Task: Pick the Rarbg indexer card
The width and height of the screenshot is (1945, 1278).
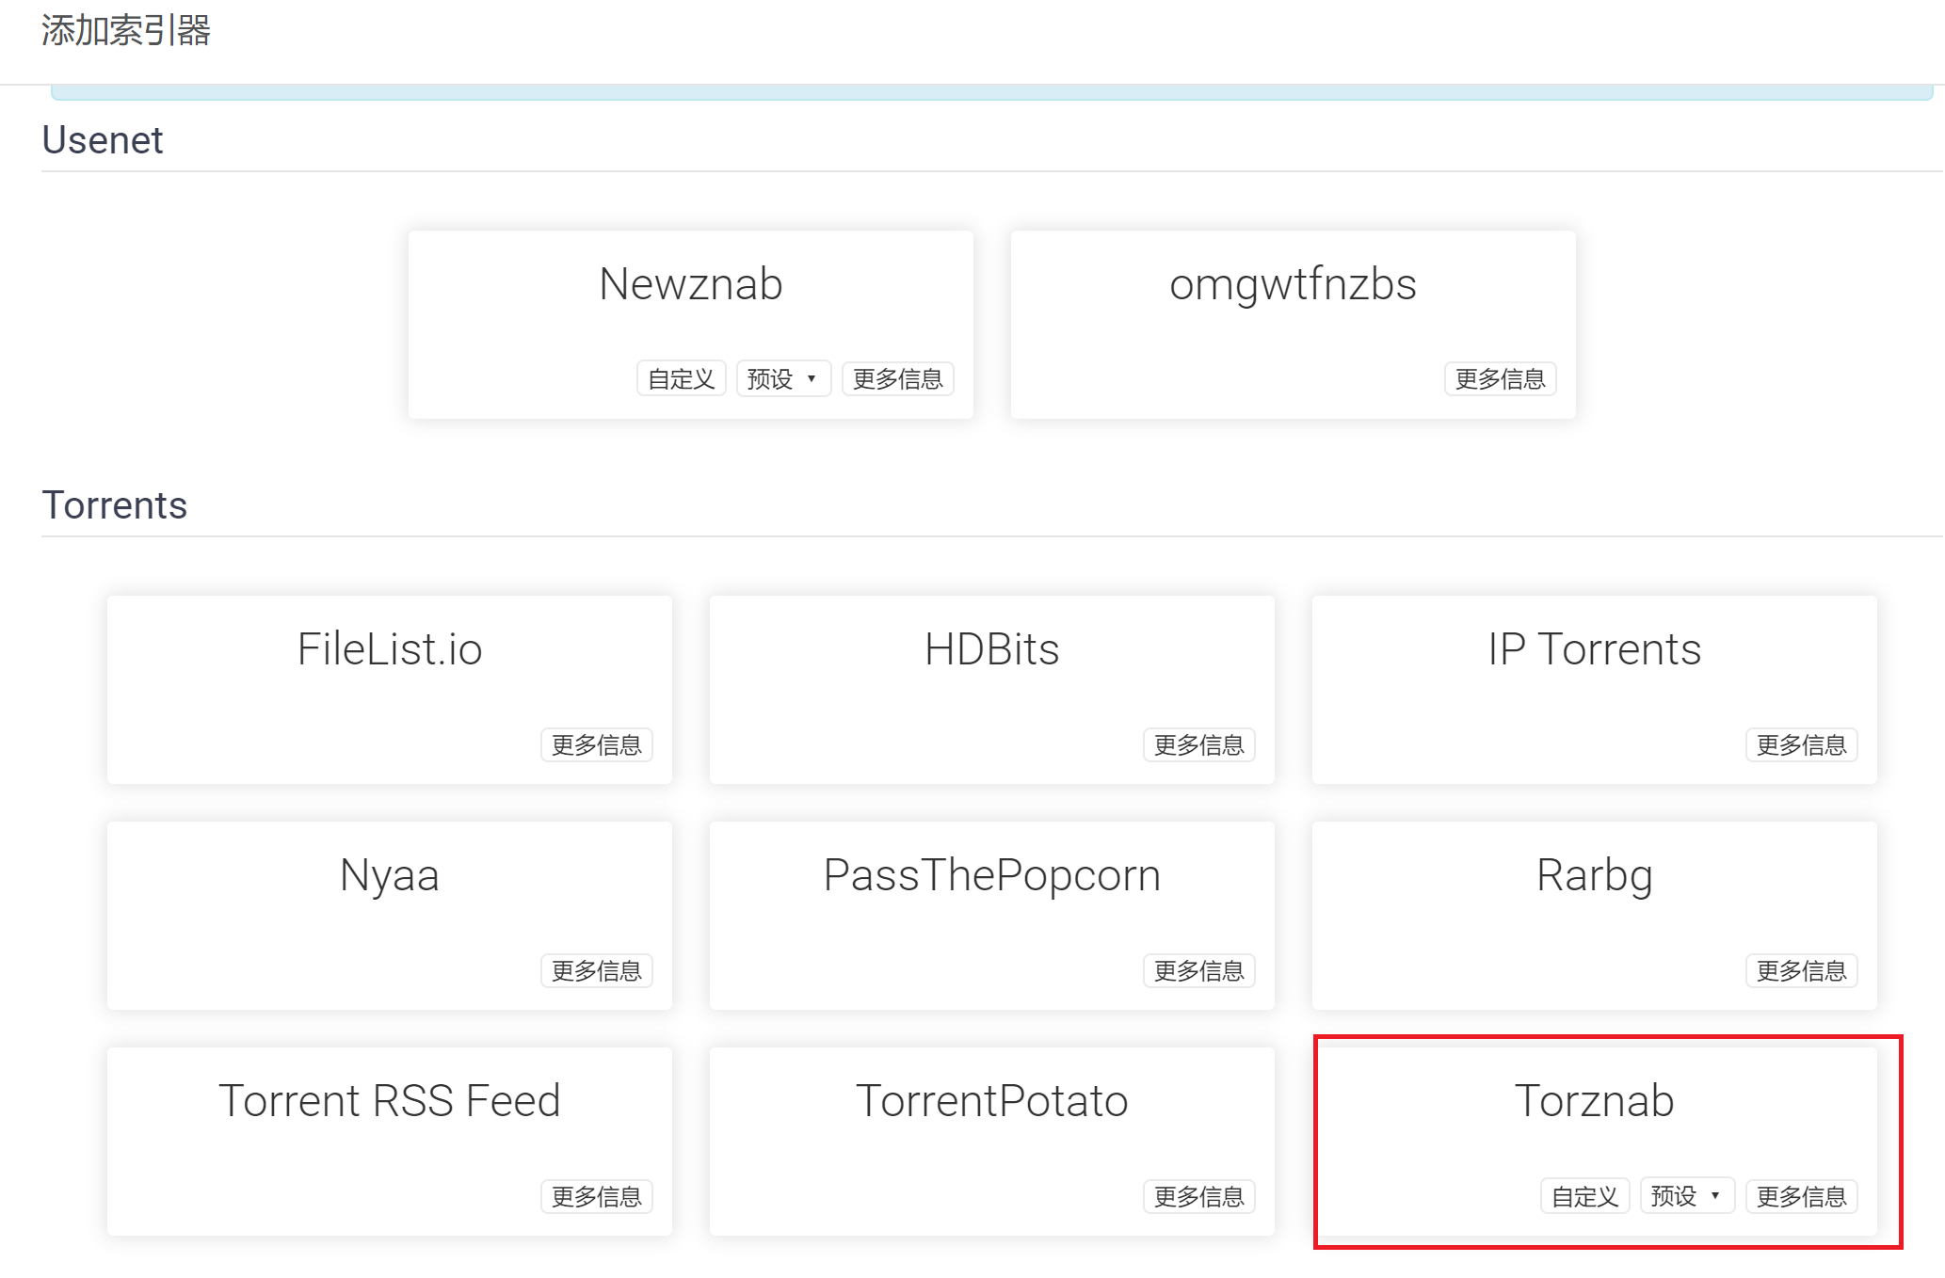Action: pos(1595,916)
